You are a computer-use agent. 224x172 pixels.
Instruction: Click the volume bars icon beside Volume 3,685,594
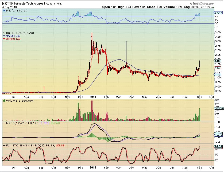click(x=4, y=101)
